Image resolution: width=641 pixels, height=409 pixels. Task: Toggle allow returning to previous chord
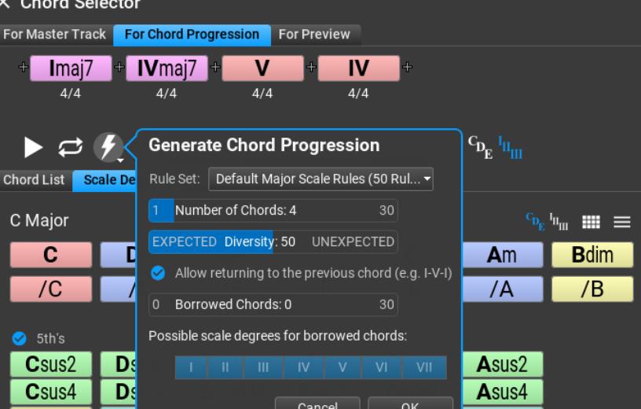[158, 273]
